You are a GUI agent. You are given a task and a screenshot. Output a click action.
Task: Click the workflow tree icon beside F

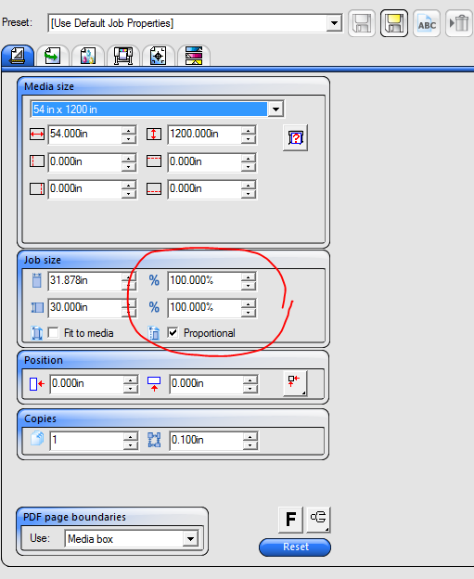click(318, 520)
